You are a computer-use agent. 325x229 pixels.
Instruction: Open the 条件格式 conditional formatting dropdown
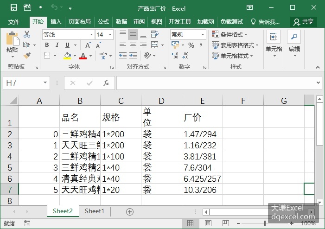(x=229, y=34)
